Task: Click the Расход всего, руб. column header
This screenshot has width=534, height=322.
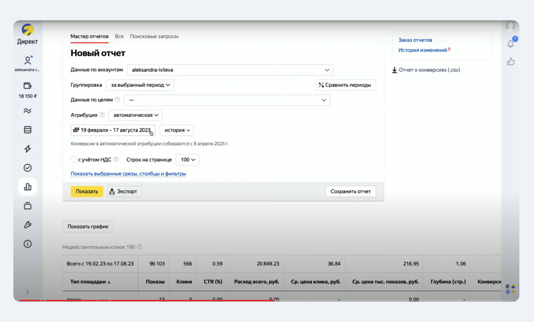Action: click(x=257, y=282)
